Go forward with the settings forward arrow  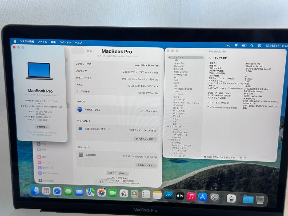tap(81, 51)
